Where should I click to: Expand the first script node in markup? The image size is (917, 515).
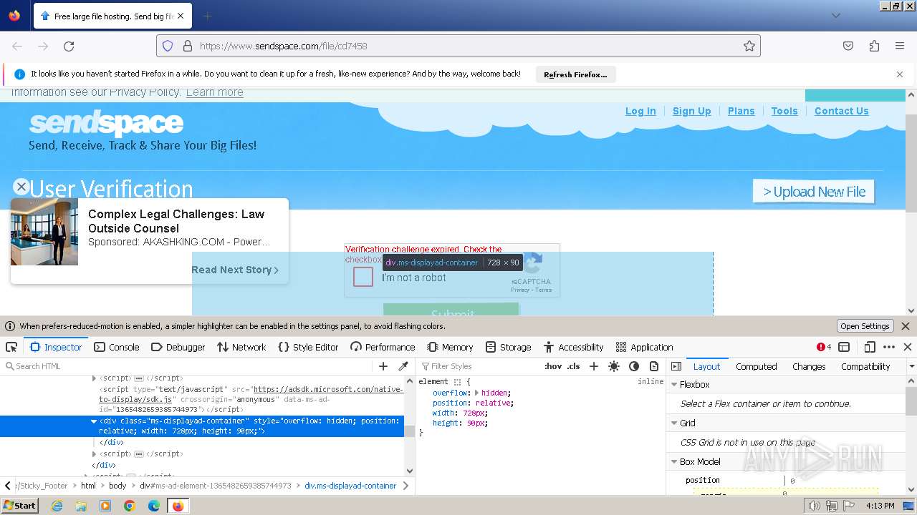(94, 378)
